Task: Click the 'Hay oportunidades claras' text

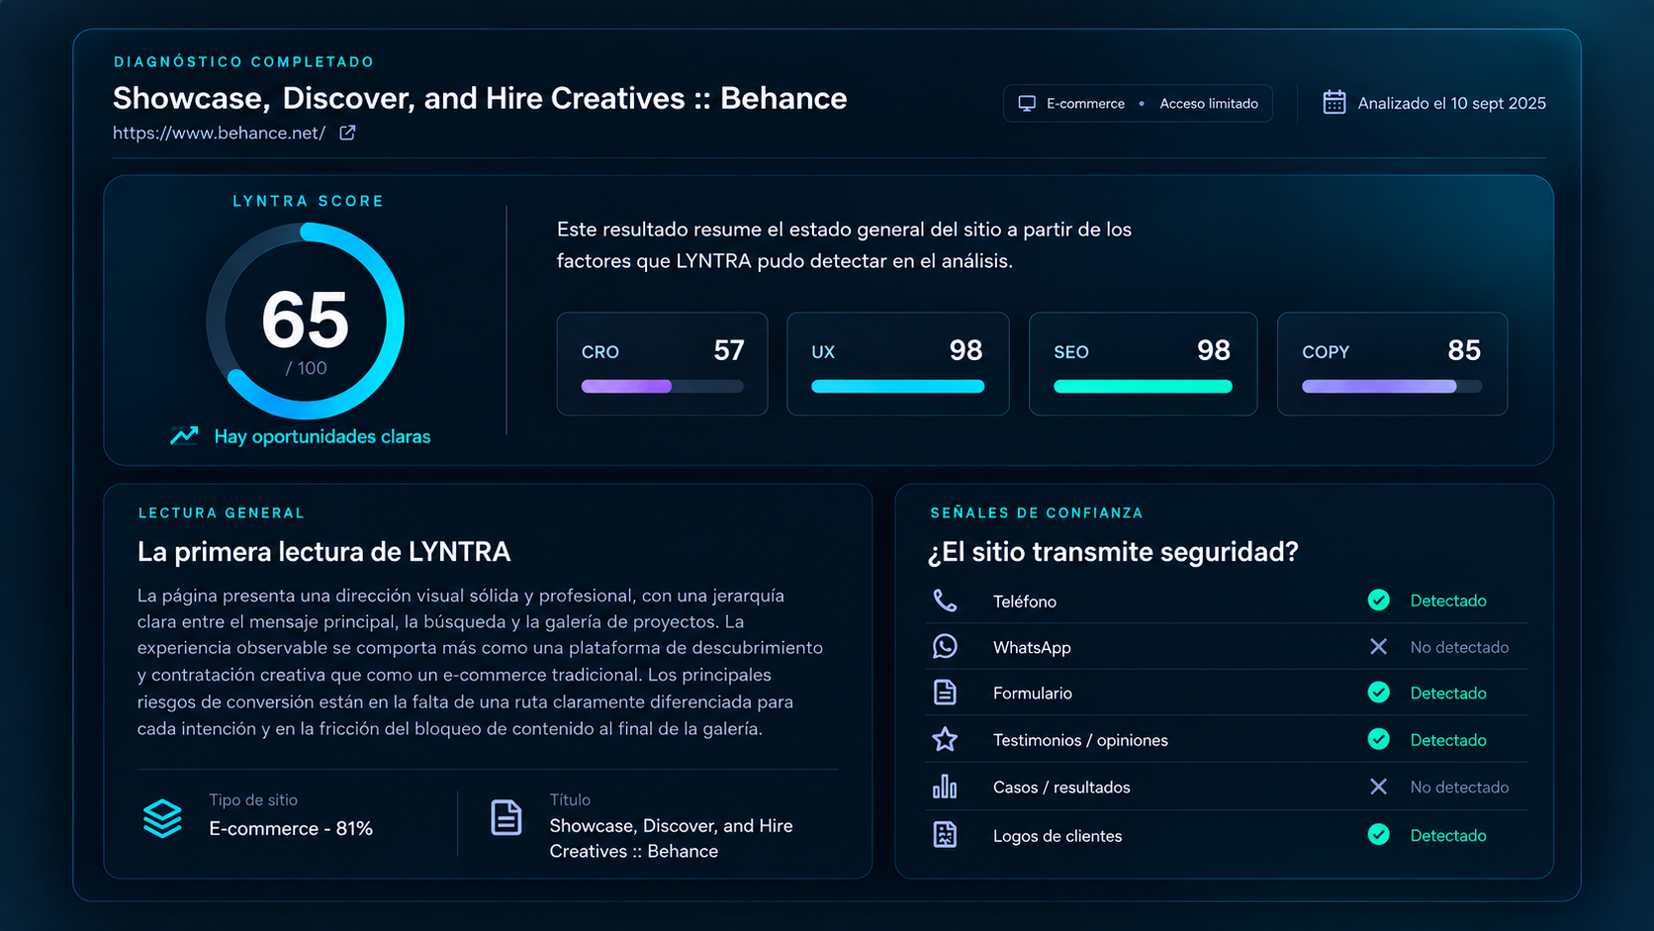Action: (x=322, y=436)
